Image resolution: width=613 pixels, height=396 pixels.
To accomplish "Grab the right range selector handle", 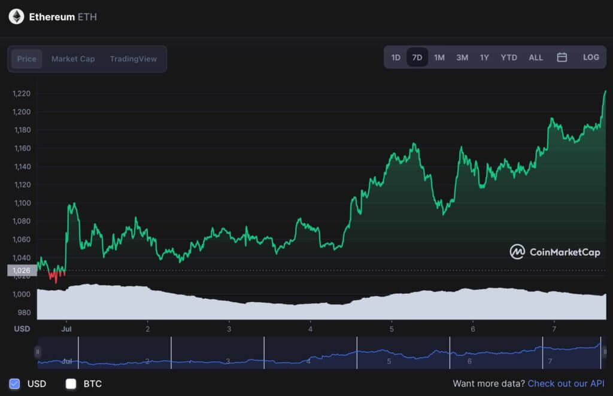I will 605,352.
